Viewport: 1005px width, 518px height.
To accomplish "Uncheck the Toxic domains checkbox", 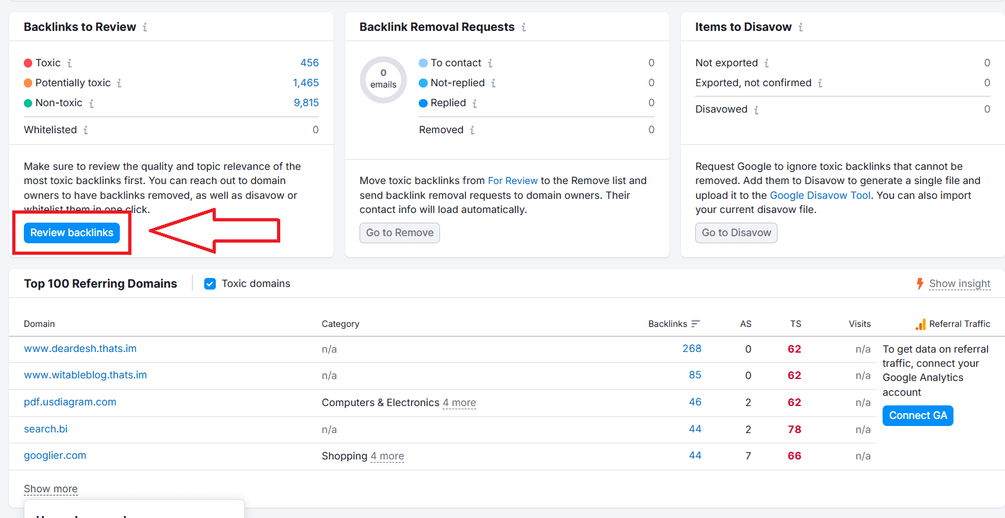I will point(209,283).
